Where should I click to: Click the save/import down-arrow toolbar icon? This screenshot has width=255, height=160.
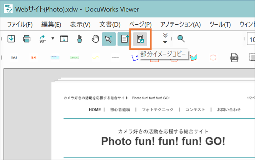tap(11, 39)
